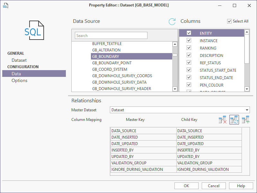Remove column mapping with red X icon
This screenshot has width=257, height=193.
click(222, 120)
